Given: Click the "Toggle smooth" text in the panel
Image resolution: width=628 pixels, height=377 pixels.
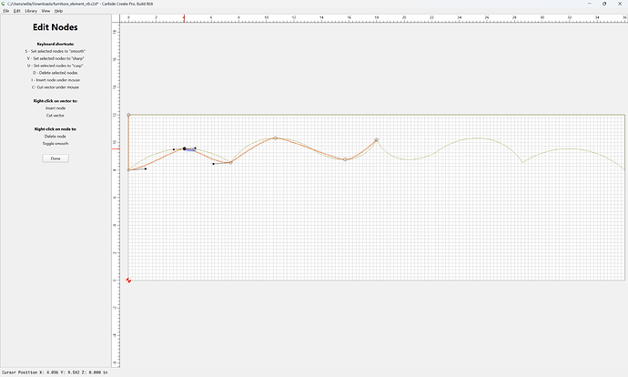Looking at the screenshot, I should pos(56,144).
